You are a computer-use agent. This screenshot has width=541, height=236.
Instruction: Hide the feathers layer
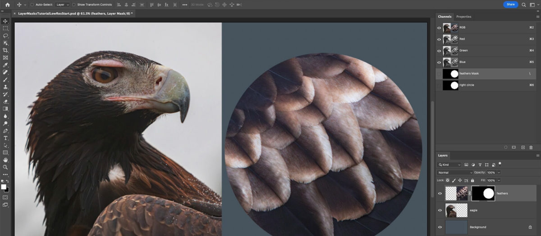click(440, 194)
